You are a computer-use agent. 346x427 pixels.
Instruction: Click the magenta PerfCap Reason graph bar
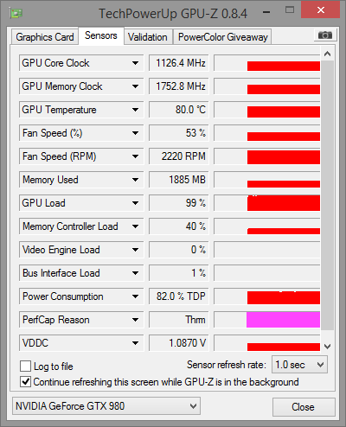click(x=283, y=320)
